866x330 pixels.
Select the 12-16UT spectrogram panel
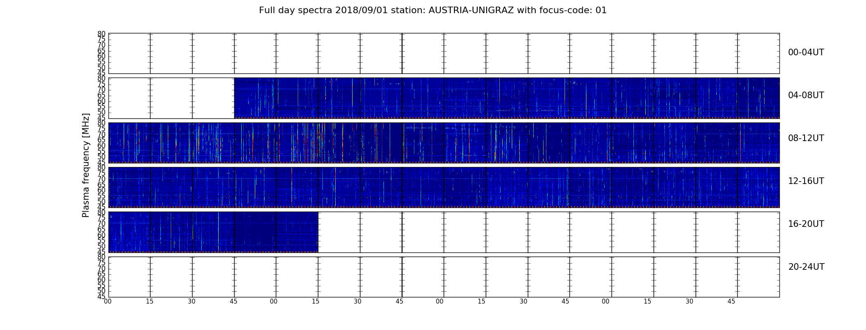[x=444, y=187]
